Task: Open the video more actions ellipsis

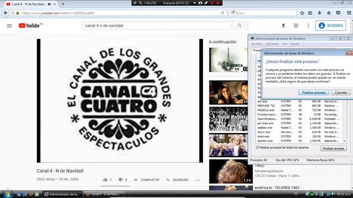Action: pos(197,180)
